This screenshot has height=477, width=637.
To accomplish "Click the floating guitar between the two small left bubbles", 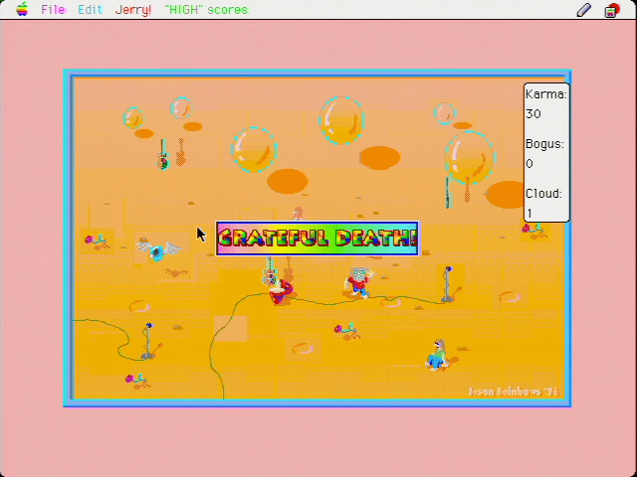I will pos(163,155).
